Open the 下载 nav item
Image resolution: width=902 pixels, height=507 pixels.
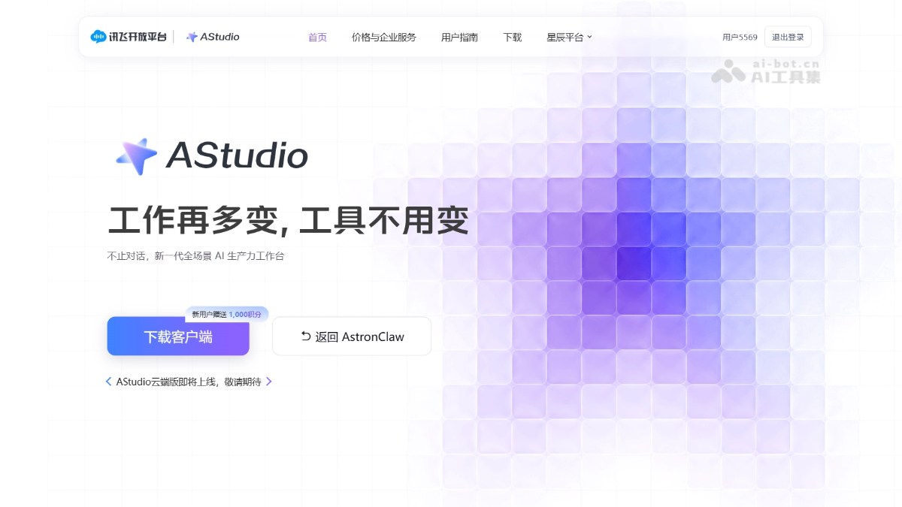pyautogui.click(x=512, y=37)
